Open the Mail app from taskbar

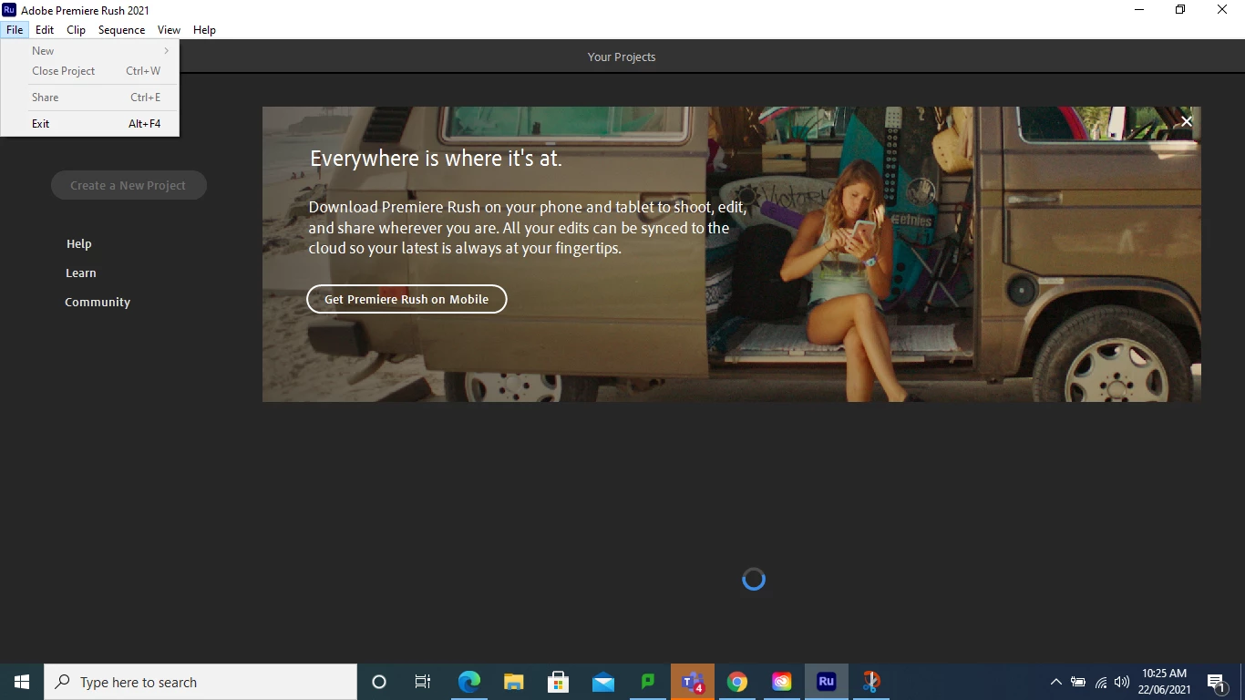tap(602, 682)
